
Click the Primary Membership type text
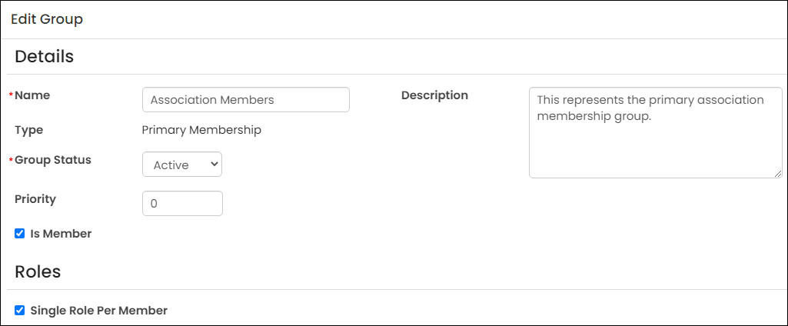tap(201, 130)
